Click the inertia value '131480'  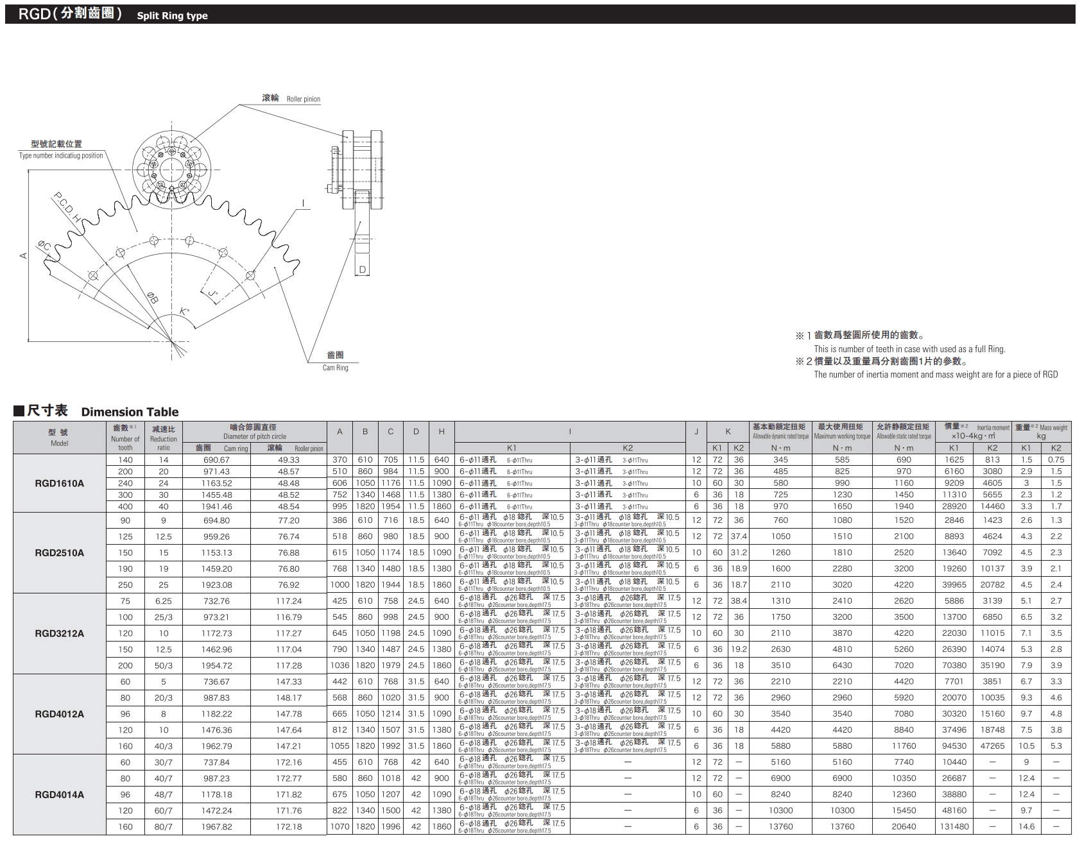(954, 827)
